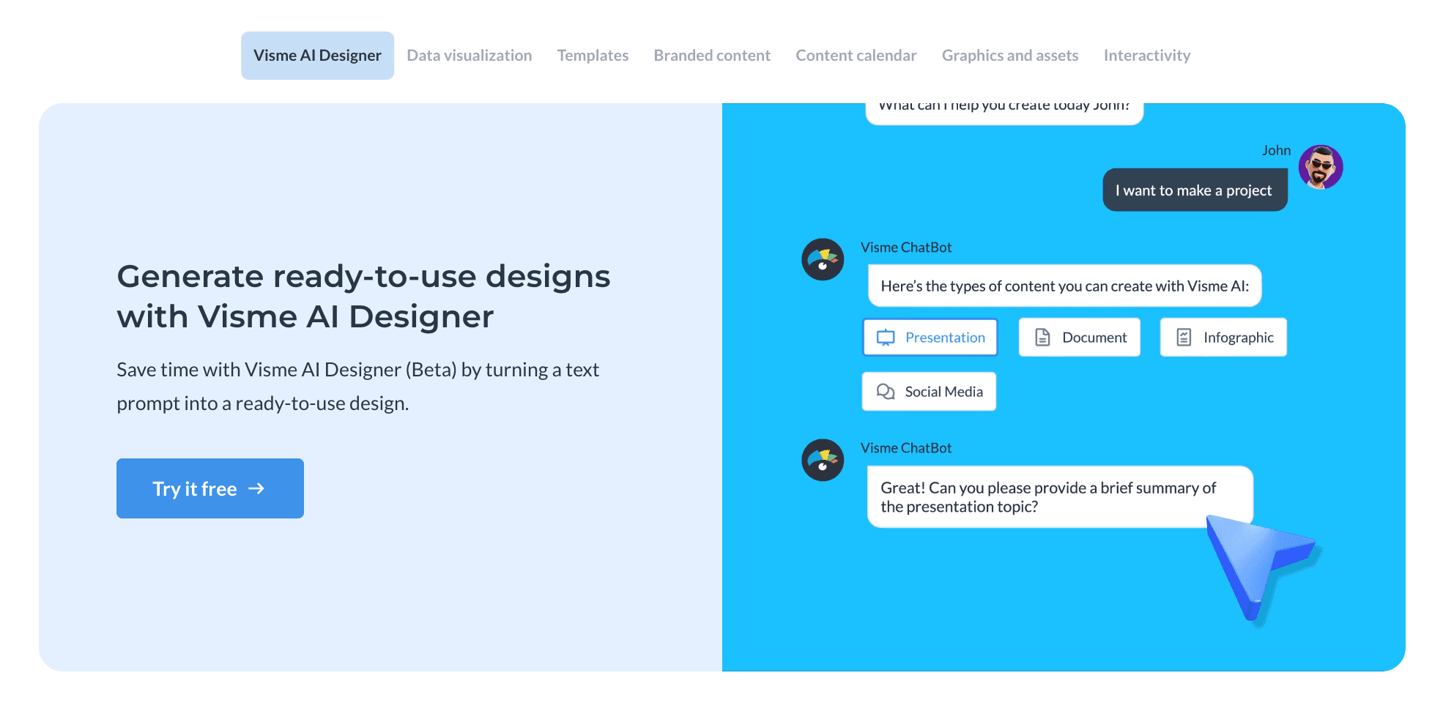This screenshot has height=722, width=1443.
Task: Click first Visme ChatBot avatar icon
Action: [x=823, y=259]
